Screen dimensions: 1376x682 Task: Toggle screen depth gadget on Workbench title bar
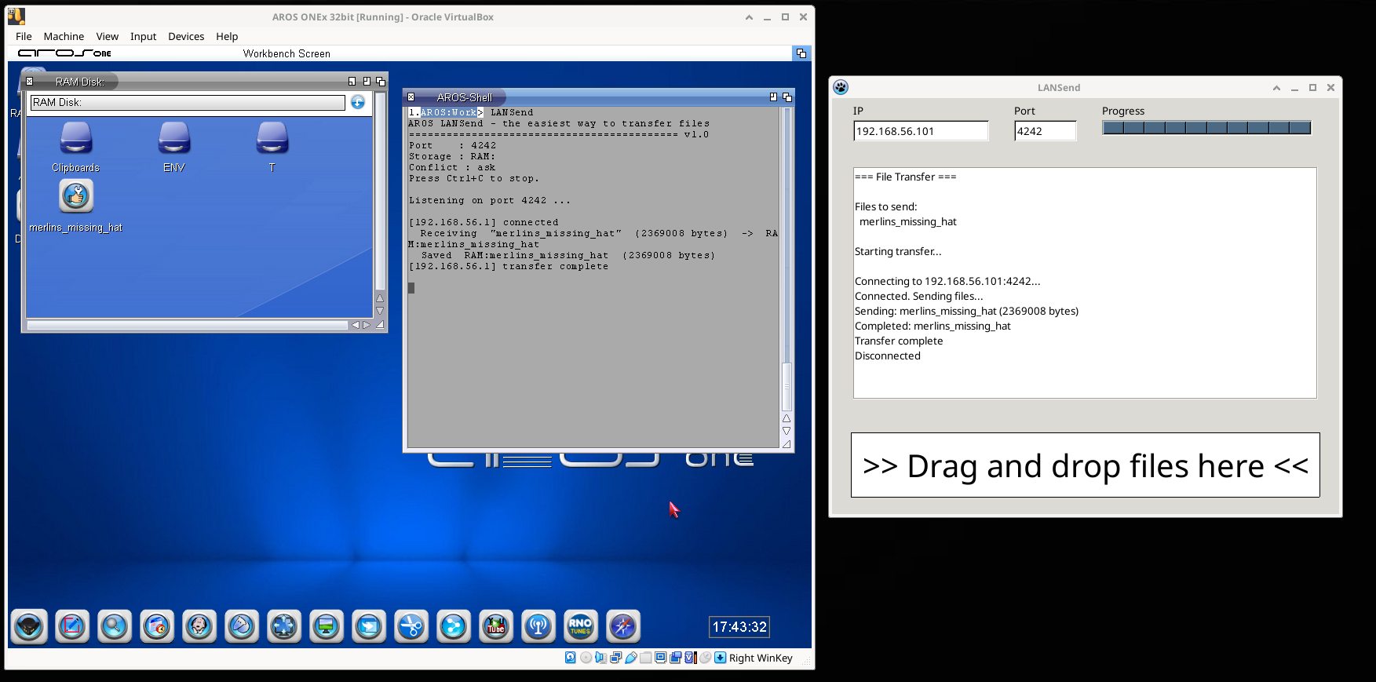pos(801,53)
